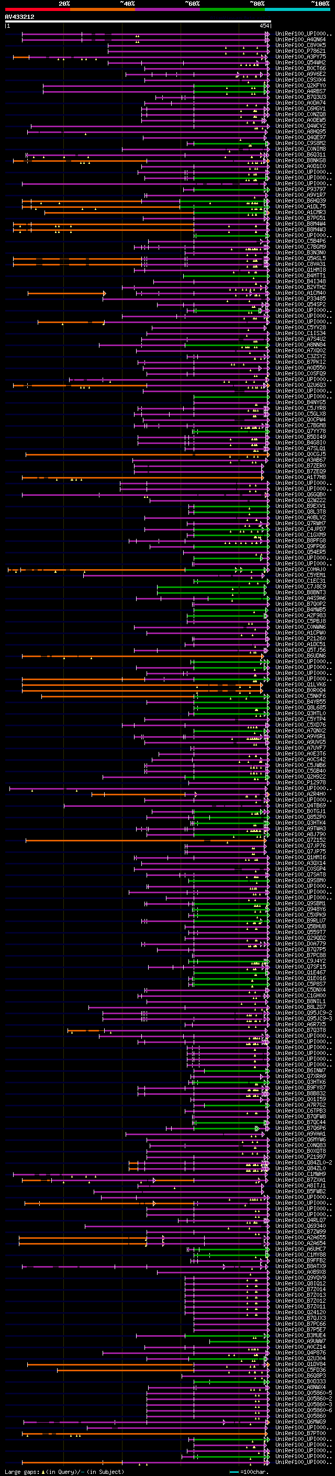Select the UniRef100_A7XQ02 label
The width and height of the screenshot is (335, 1476).
click(x=300, y=351)
